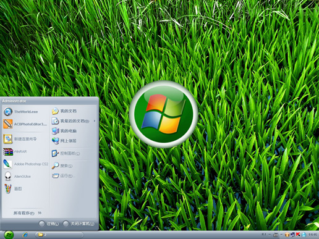Click the Administrator user name header

point(14,101)
